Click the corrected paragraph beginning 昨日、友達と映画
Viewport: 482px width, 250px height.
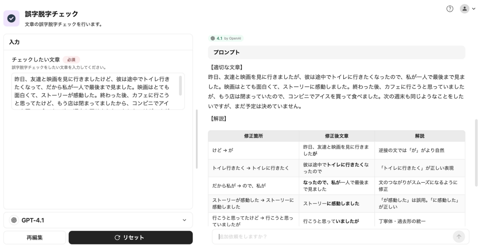click(337, 92)
